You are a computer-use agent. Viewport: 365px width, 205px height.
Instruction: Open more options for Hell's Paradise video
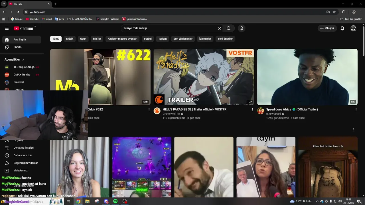coord(252,110)
